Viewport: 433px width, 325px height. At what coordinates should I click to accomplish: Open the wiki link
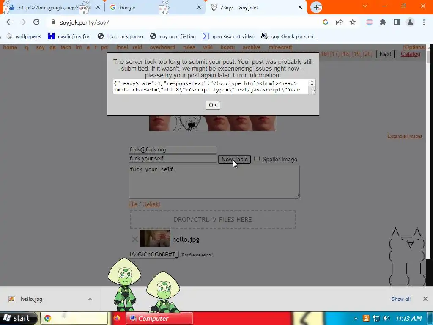pos(208,47)
